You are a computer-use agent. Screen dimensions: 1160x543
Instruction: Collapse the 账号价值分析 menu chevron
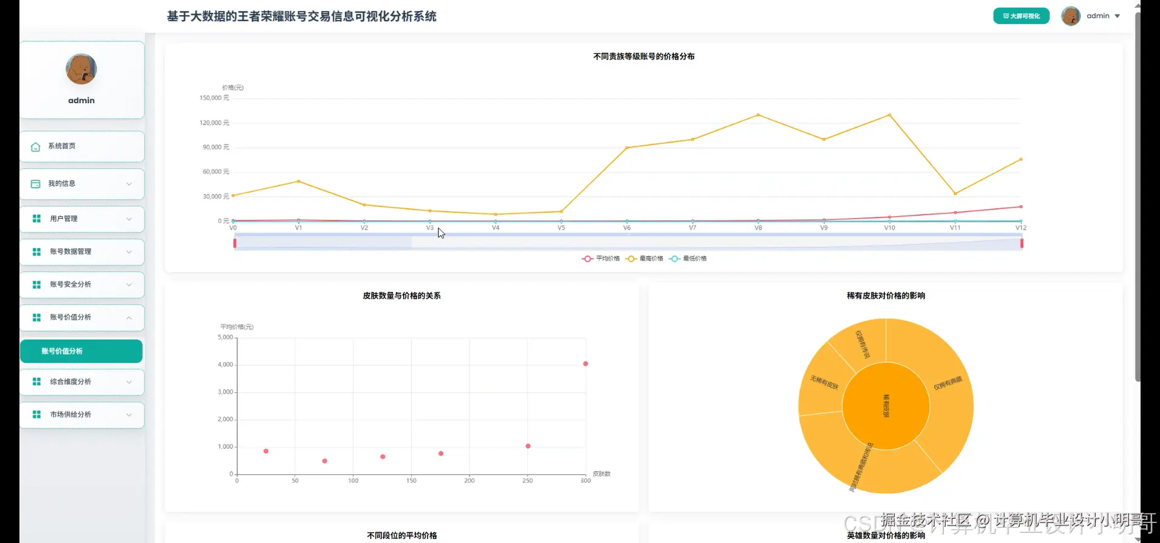point(129,317)
